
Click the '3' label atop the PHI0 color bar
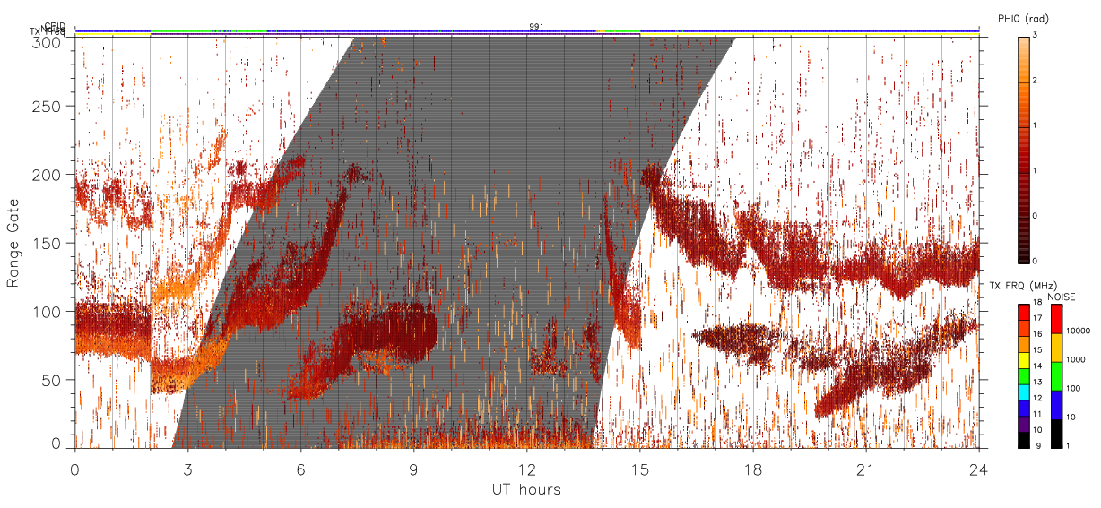[1035, 37]
